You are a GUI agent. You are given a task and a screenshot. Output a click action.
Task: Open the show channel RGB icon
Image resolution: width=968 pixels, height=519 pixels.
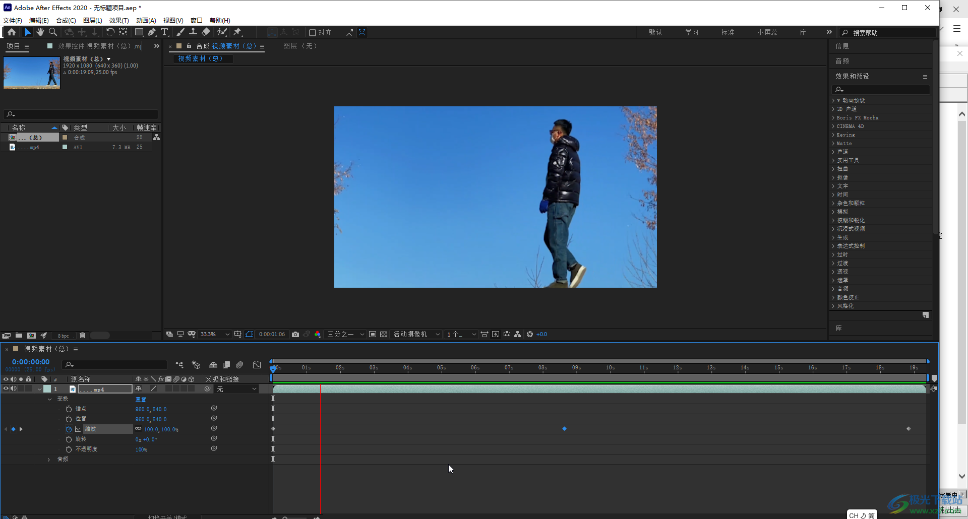tap(318, 335)
